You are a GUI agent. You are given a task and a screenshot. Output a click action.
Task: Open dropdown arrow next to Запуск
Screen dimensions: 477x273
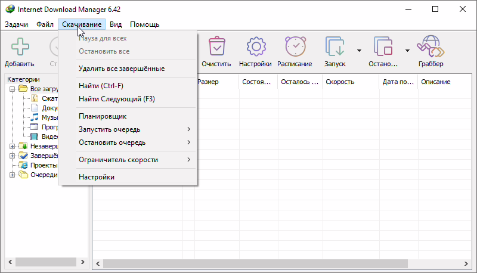pos(359,51)
